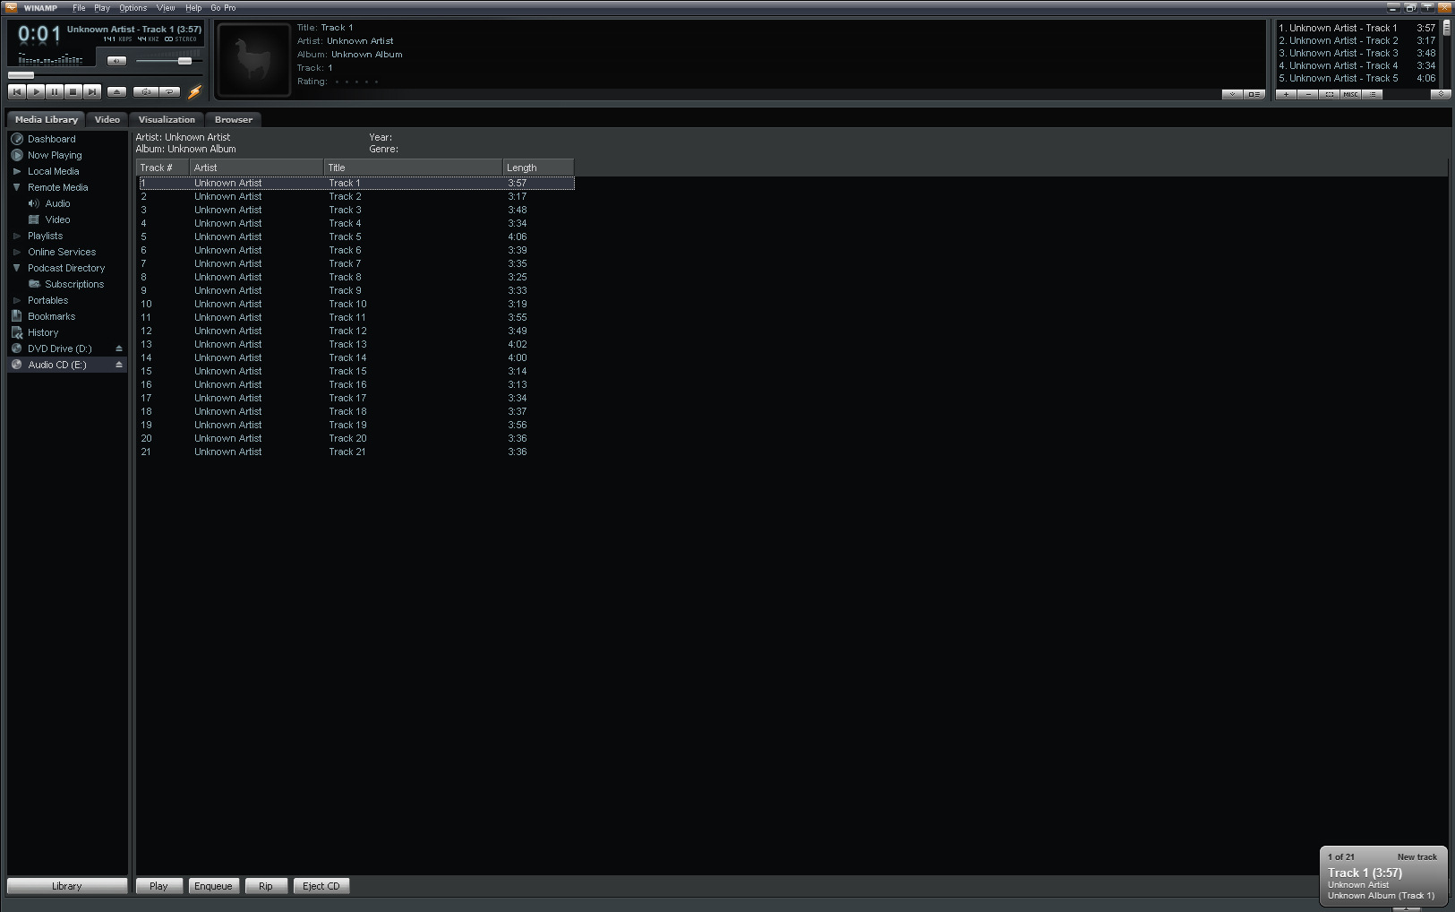Screen dimensions: 1455x912
Task: Click the seek bar handle
Action: (x=21, y=75)
